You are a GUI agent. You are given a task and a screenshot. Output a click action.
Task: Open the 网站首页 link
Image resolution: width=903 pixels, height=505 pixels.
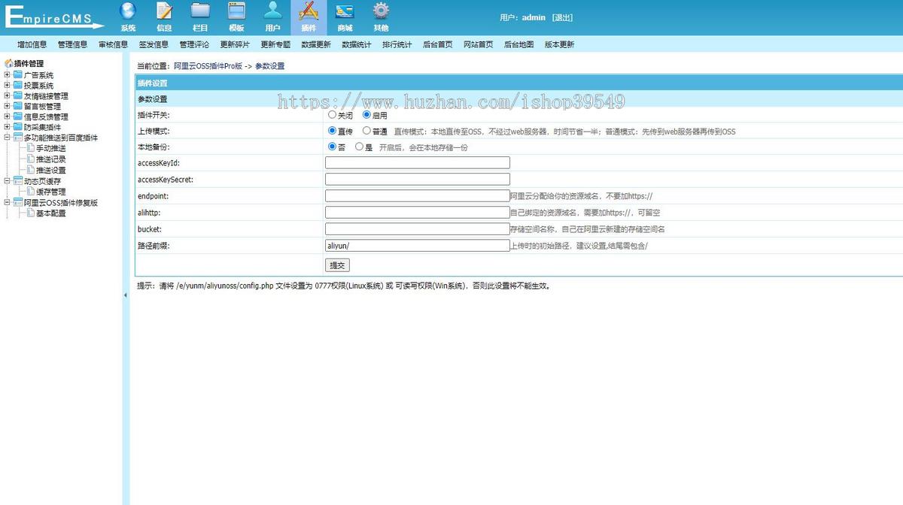point(479,44)
